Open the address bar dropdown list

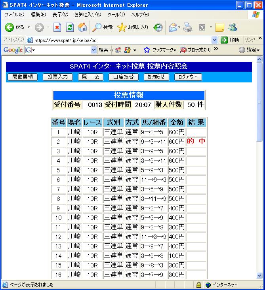214,40
